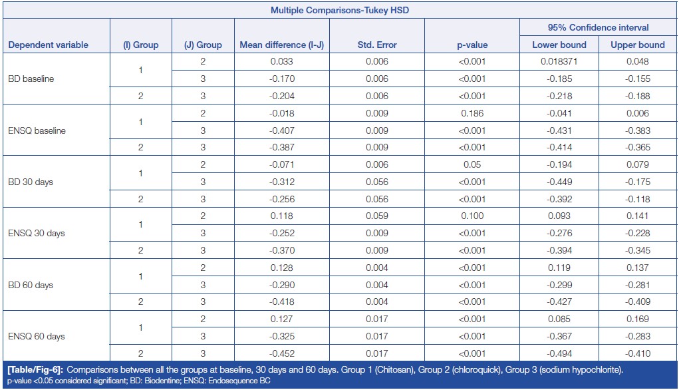Screen dimensions: 679x390
Task: Select the 'p-value' column header
Action: coord(472,45)
